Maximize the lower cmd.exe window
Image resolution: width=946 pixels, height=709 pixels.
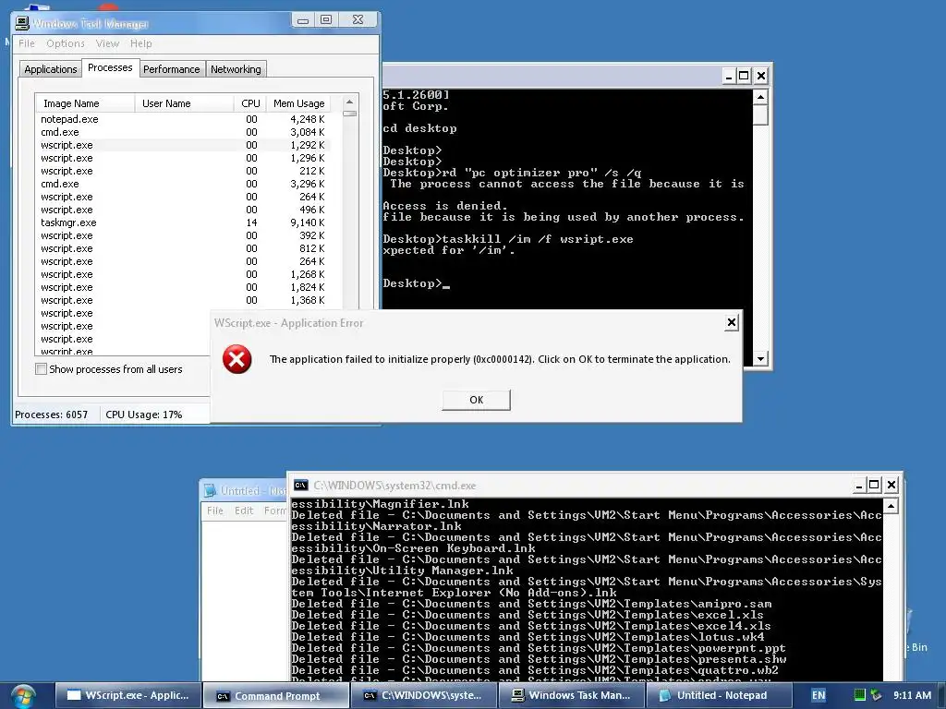pyautogui.click(x=874, y=485)
